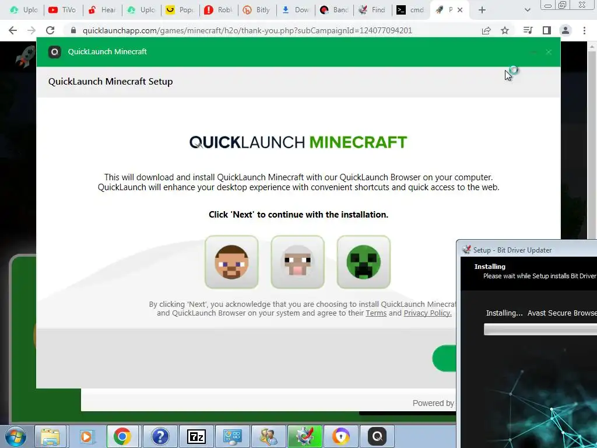Open the user accounts keys taskbar icon
The height and width of the screenshot is (448, 597).
[268, 436]
